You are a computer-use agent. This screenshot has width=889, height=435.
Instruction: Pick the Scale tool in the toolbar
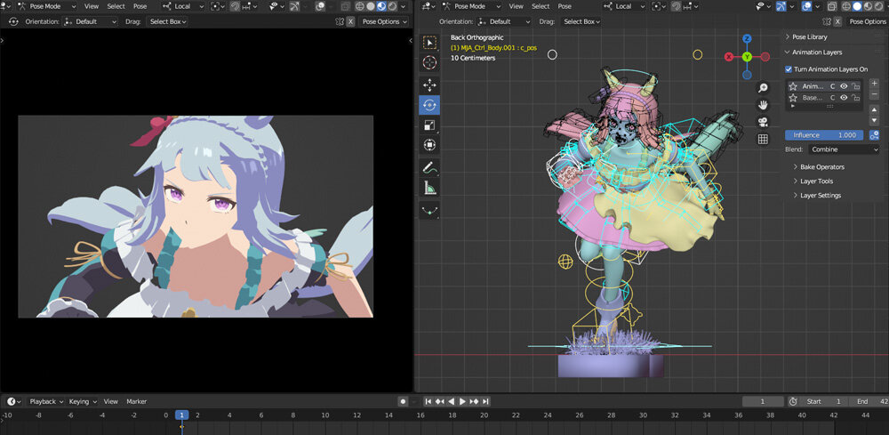429,125
